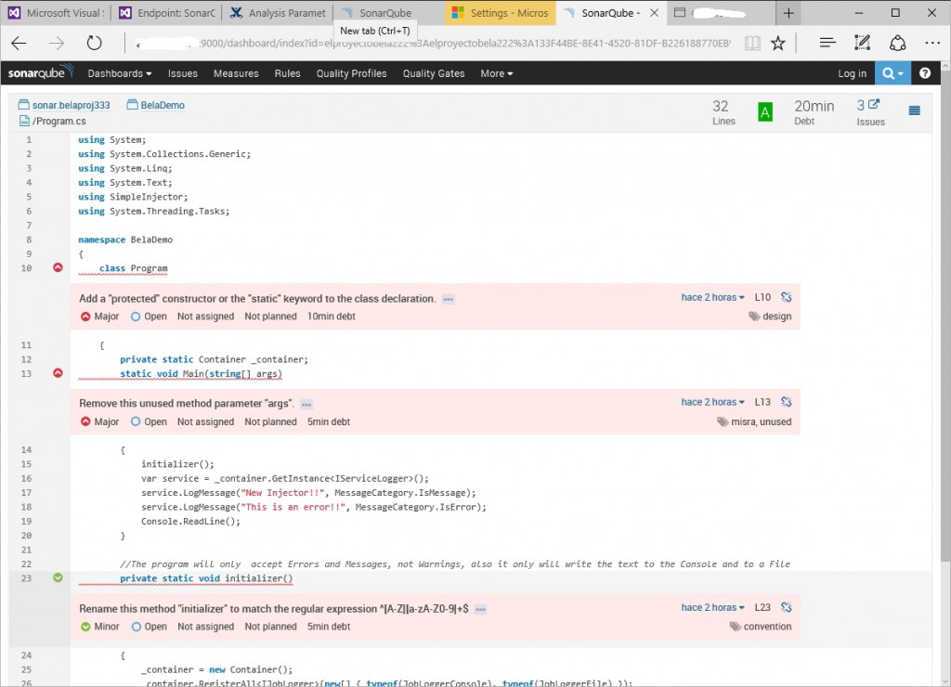Click the convention tag on the L23 issue

pos(761,627)
